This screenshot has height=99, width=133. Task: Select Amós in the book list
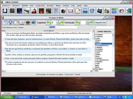(x=103, y=67)
